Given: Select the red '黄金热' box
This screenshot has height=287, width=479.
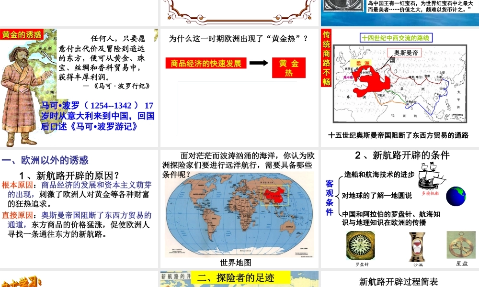Looking at the screenshot, I should coord(289,68).
